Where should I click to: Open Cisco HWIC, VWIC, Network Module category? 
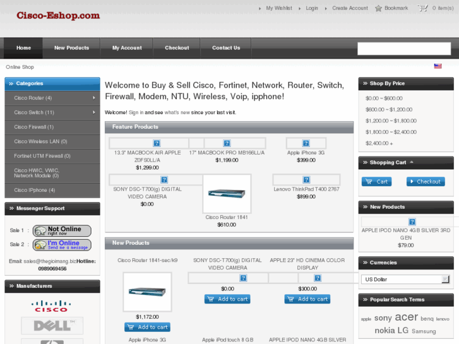[52, 173]
